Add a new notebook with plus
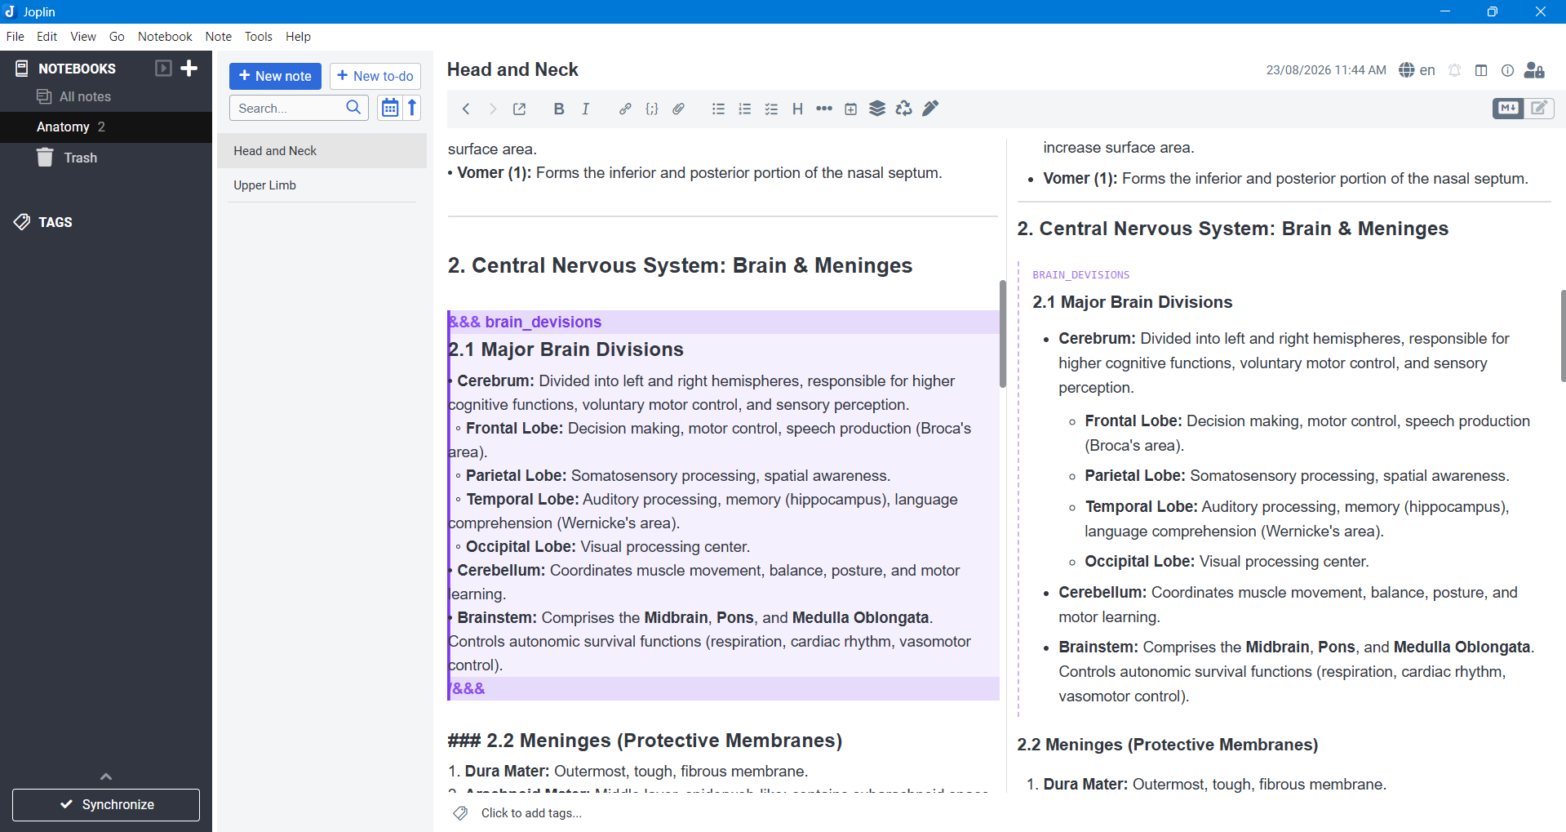The width and height of the screenshot is (1566, 832). (189, 68)
